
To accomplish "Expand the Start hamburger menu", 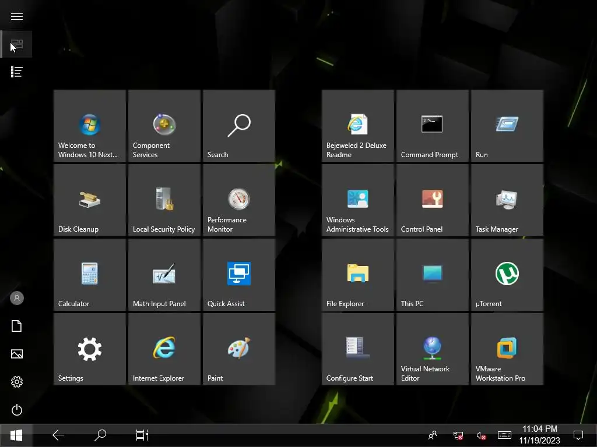I will pos(17,16).
